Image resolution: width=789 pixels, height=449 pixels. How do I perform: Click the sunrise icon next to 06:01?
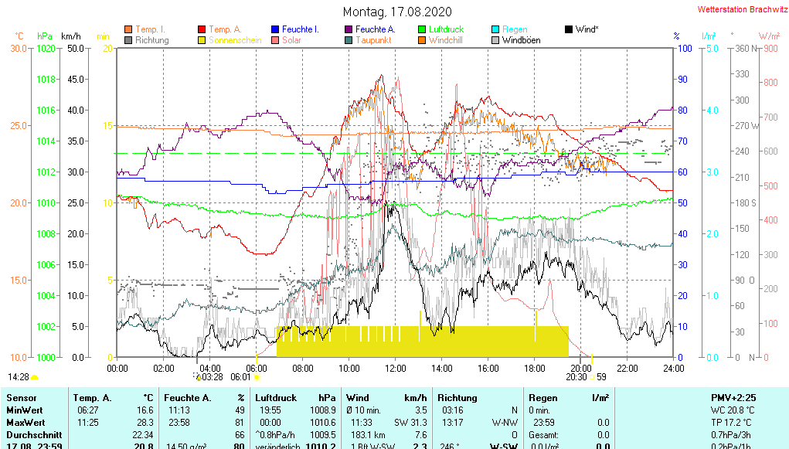point(257,377)
